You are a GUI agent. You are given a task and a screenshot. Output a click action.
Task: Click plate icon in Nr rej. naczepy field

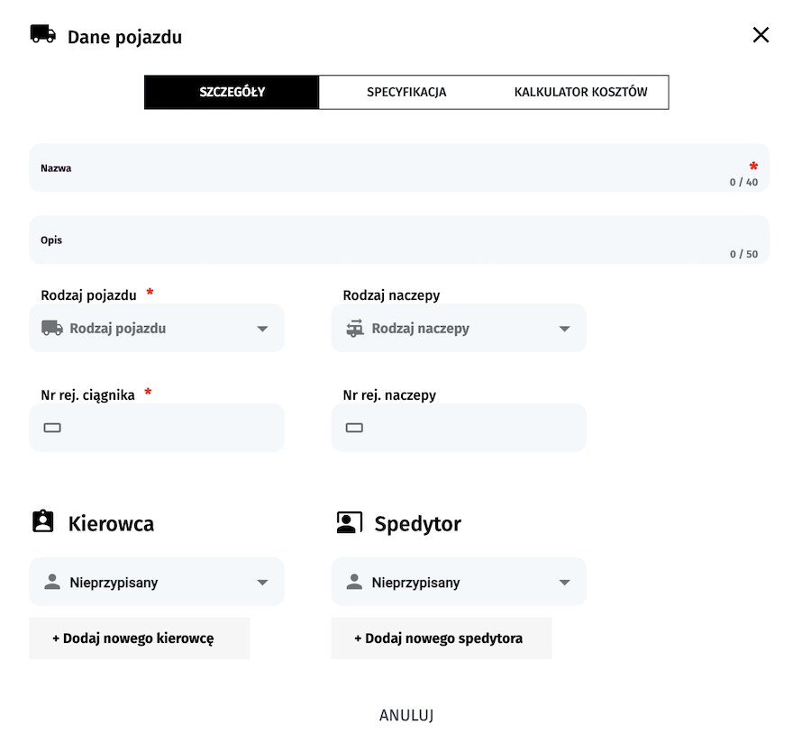tap(355, 428)
